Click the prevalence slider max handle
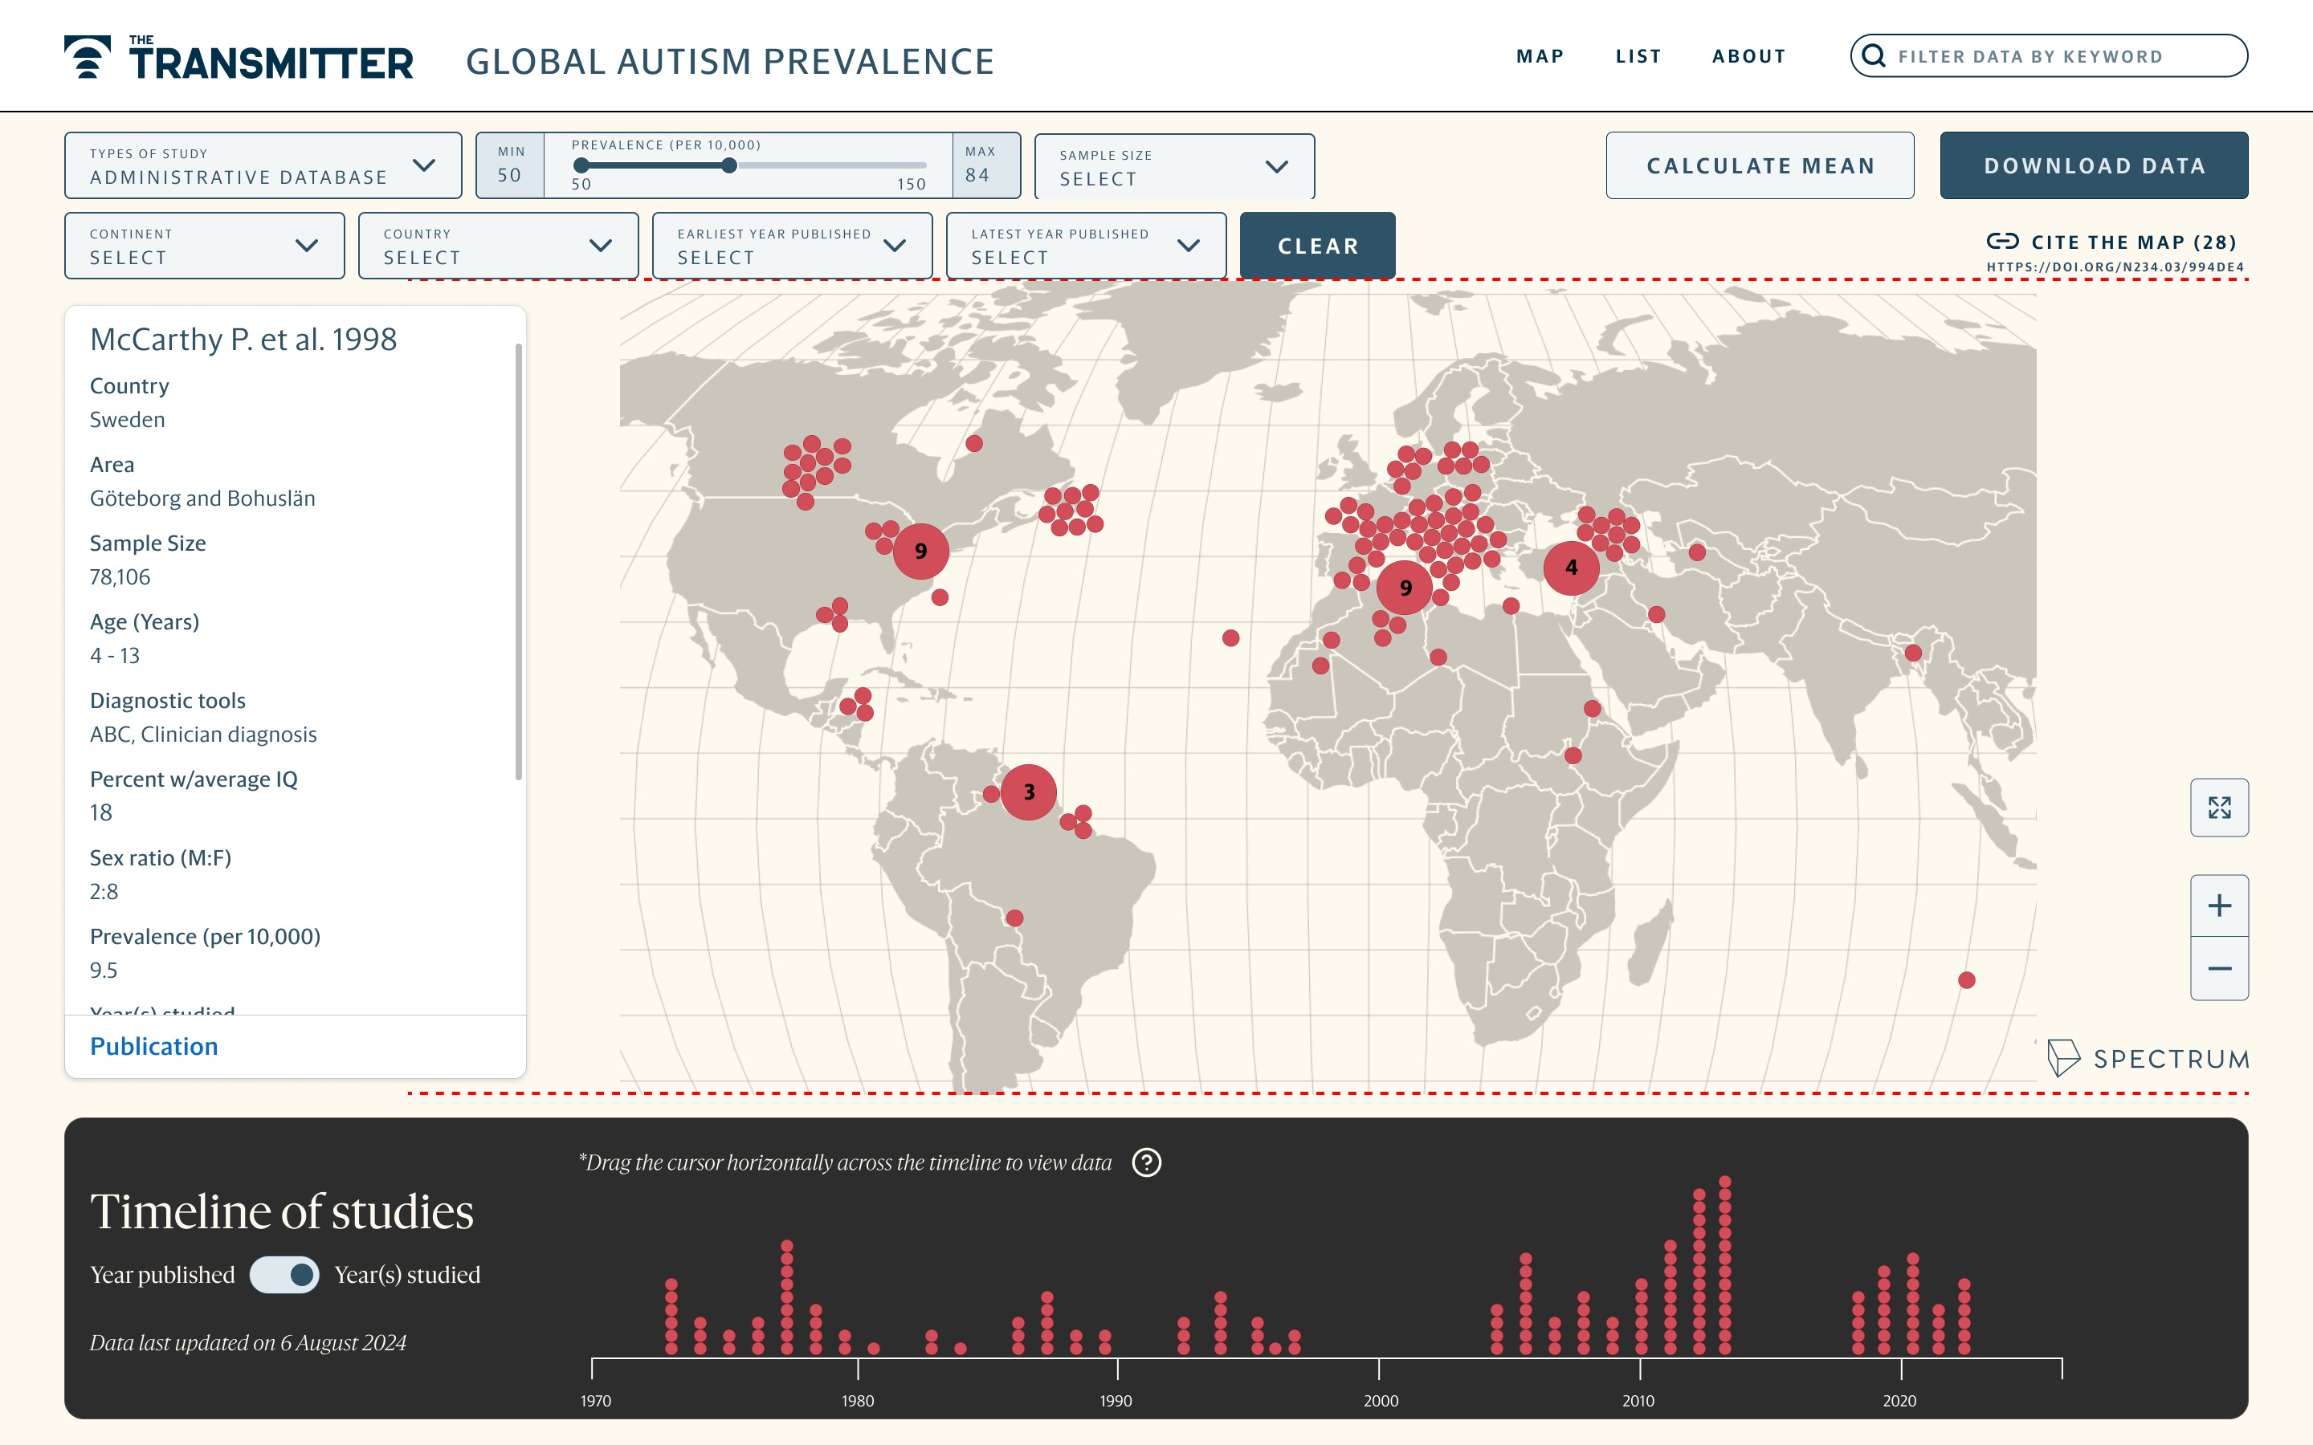 [x=729, y=165]
